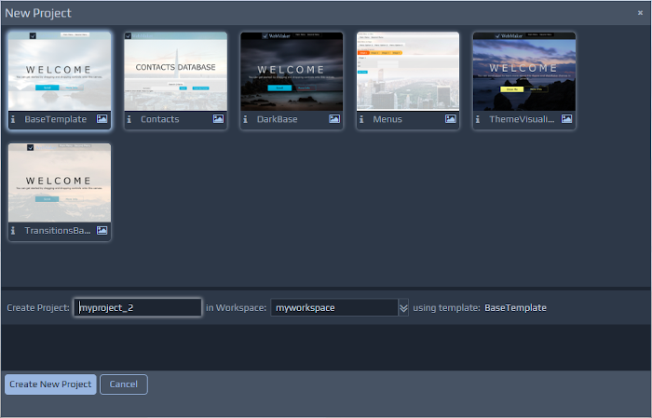
Task: Select the Contacts Database thumbnail
Action: (x=175, y=71)
